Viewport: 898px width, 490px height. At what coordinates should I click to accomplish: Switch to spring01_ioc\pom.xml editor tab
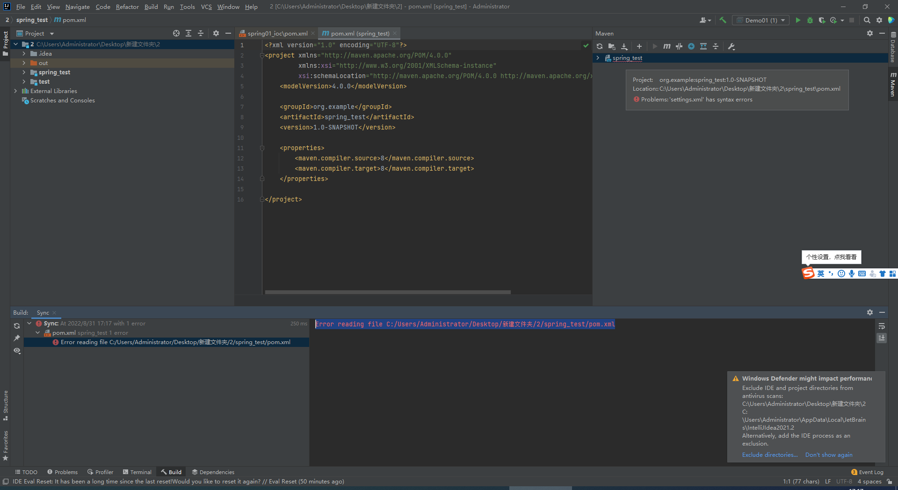[x=277, y=34]
